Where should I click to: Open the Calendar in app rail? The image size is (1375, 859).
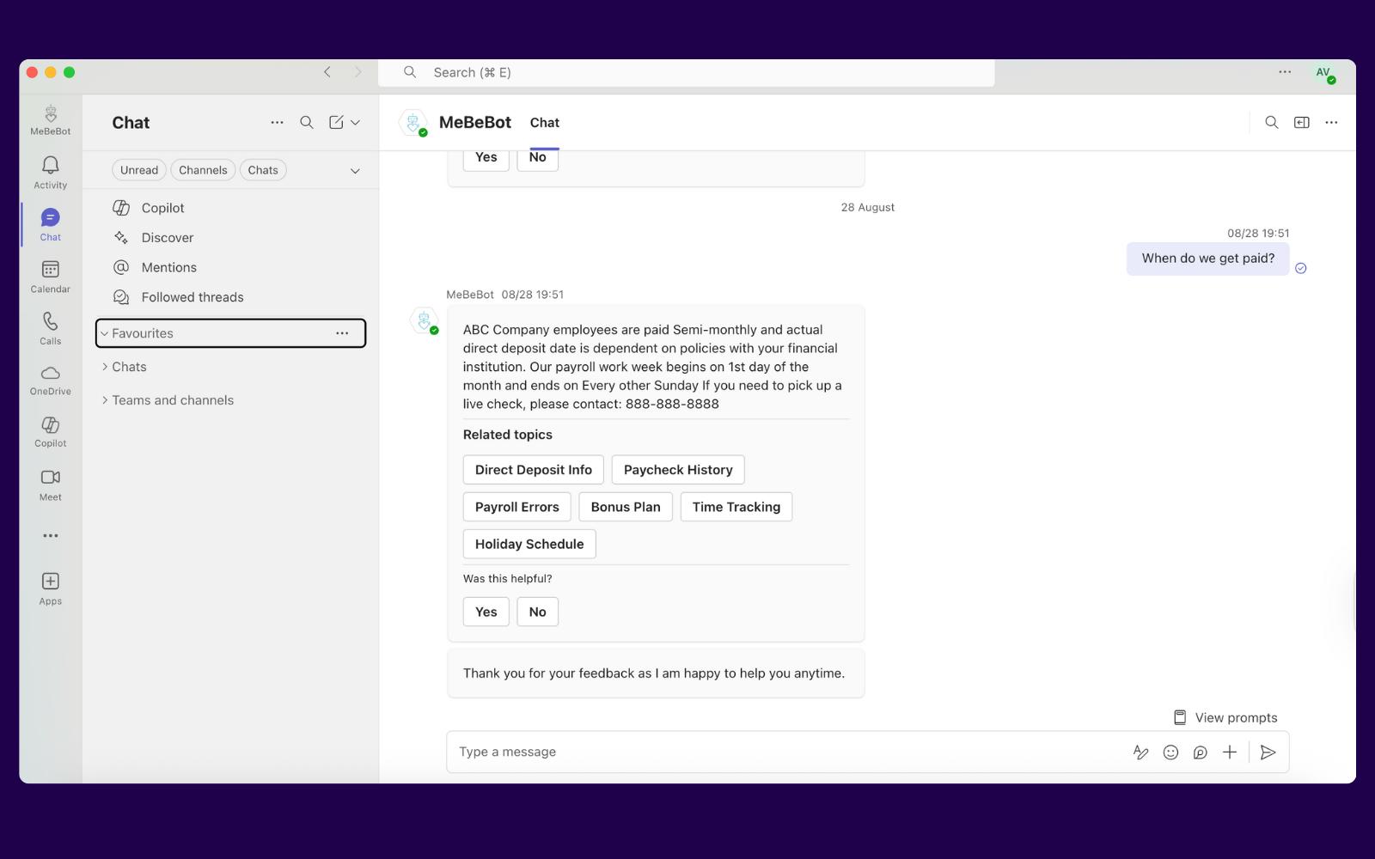pos(51,277)
